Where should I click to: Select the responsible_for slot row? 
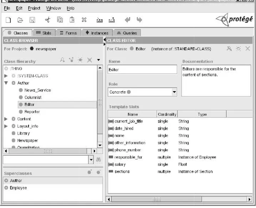pos(180,157)
